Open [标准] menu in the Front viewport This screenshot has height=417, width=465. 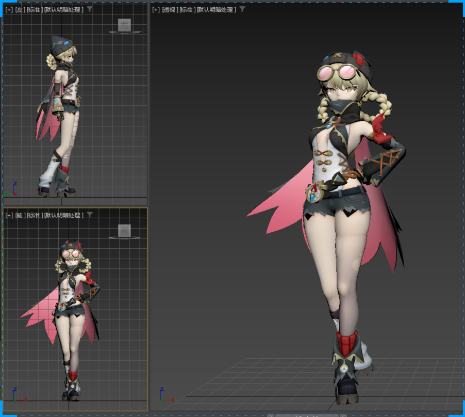click(35, 215)
